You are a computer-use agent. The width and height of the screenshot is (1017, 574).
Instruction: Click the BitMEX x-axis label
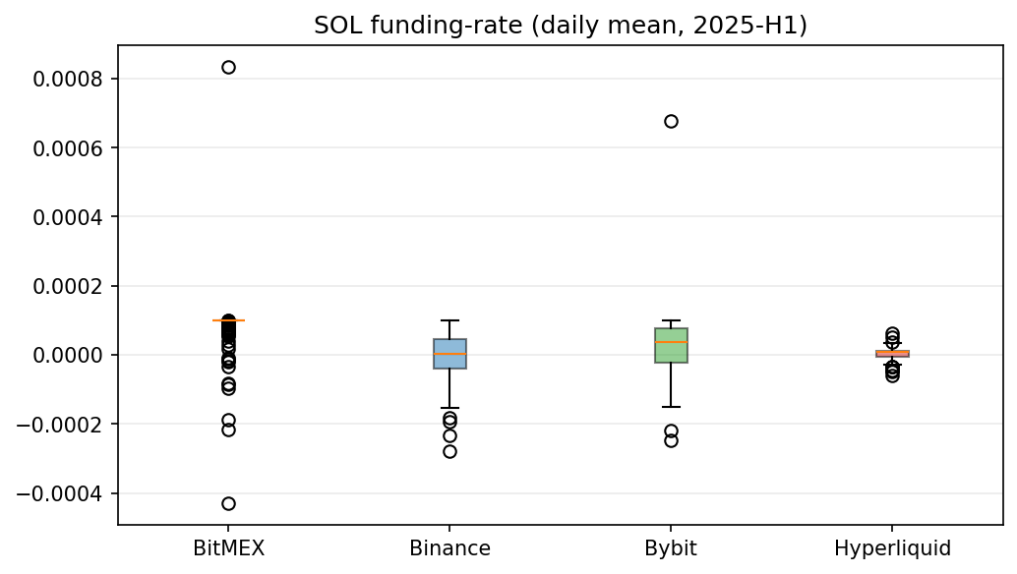[x=228, y=548]
